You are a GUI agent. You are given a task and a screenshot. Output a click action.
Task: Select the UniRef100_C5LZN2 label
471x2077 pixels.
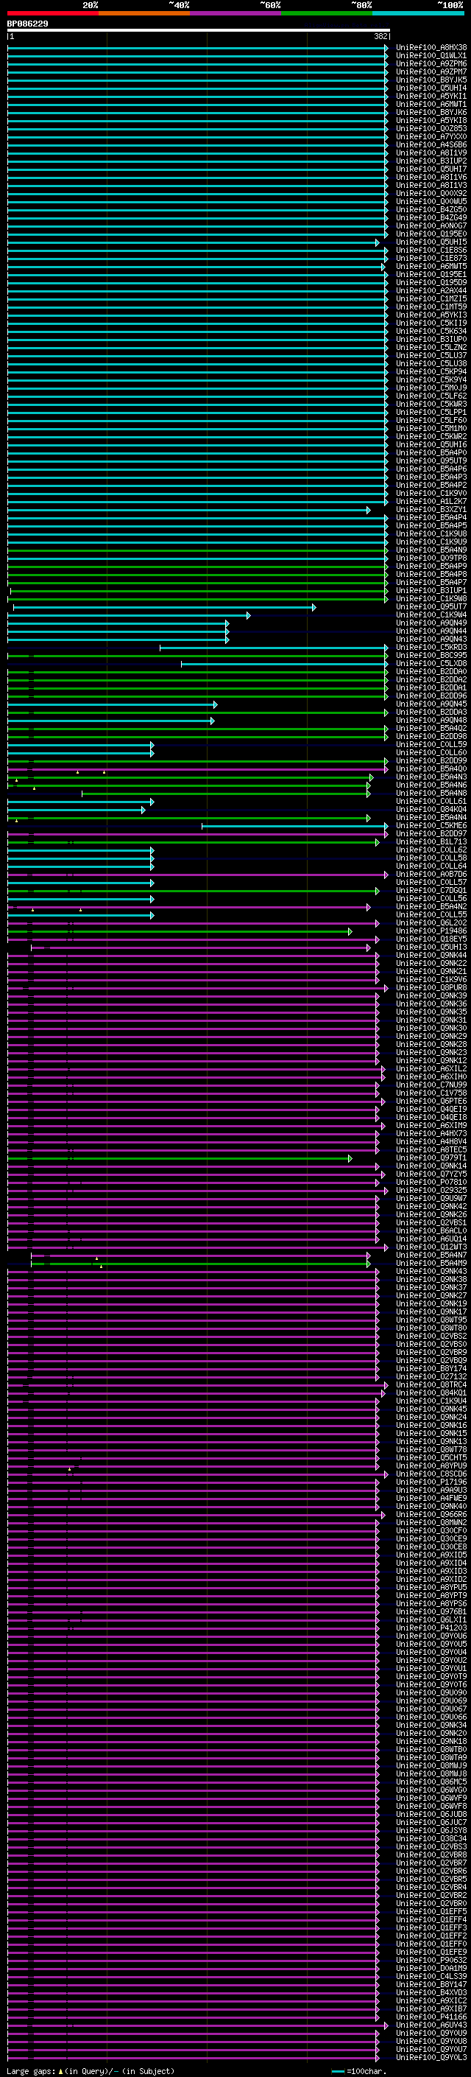click(431, 348)
